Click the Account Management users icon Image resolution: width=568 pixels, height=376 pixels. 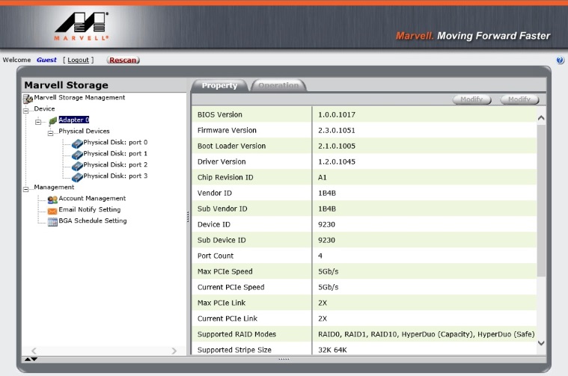tap(52, 200)
